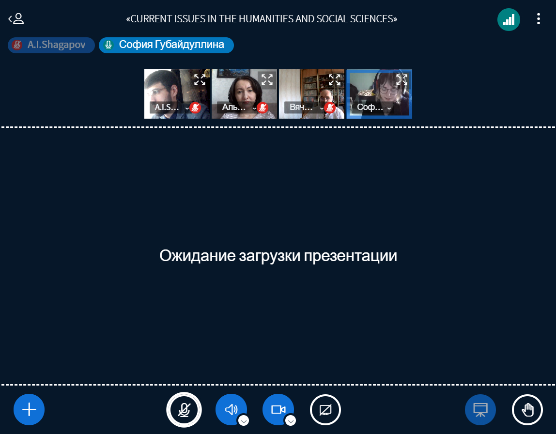
Task: Click the A.I.Shagapov talking indicator
Action: [51, 45]
